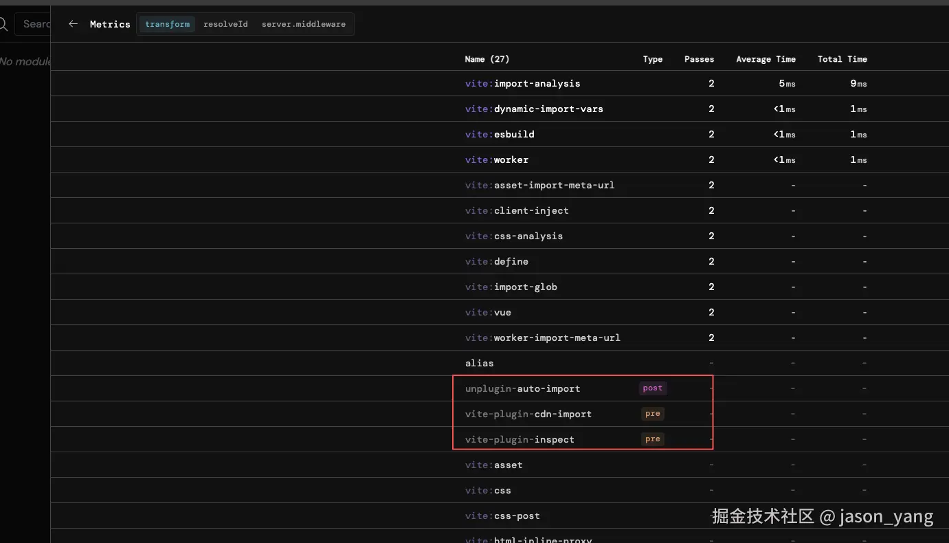Screen dimensions: 949x543
Task: Switch to the transform tab
Action: click(168, 24)
